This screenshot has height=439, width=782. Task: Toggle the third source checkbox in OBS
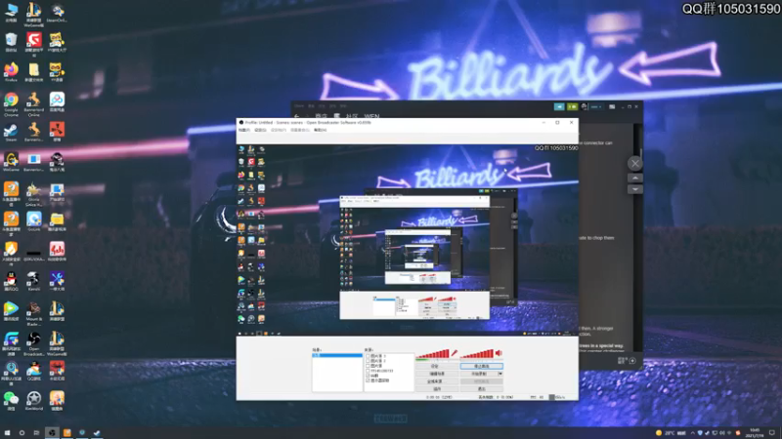(368, 366)
